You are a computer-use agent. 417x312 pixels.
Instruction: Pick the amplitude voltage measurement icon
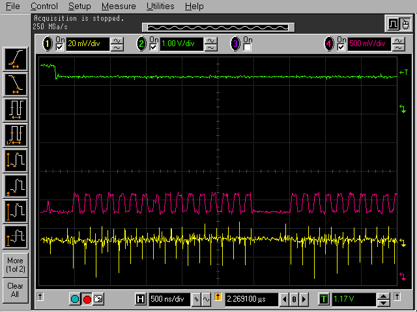click(16, 211)
